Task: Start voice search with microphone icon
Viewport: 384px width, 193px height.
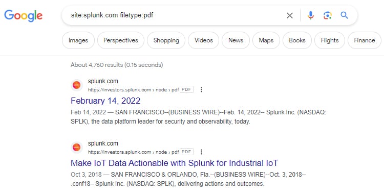Action: point(311,15)
